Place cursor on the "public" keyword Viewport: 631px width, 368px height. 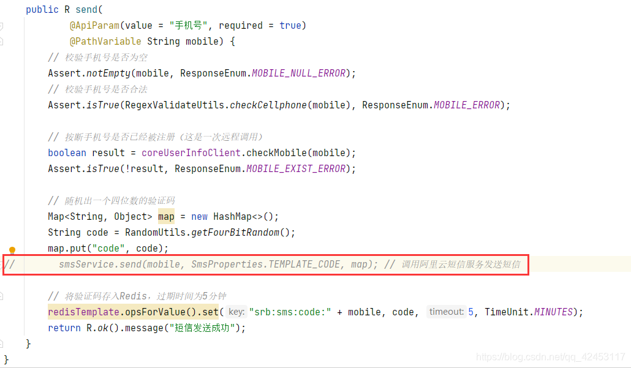coord(42,10)
